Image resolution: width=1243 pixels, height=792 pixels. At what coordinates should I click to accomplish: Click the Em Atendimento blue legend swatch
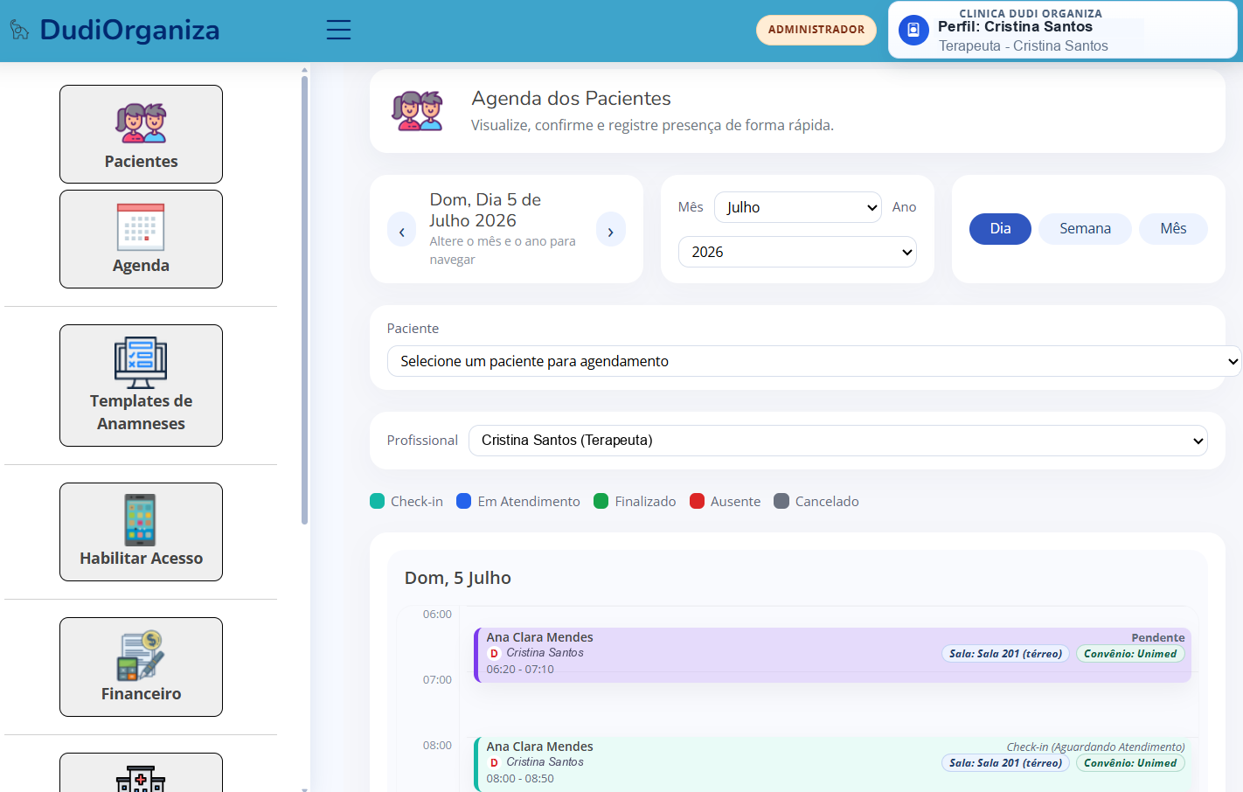(464, 501)
